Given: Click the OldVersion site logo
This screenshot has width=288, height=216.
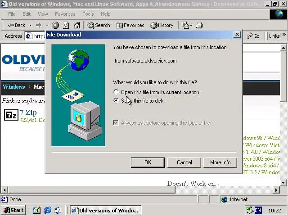Looking at the screenshot, I should tap(23, 64).
